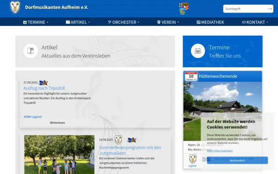
Task: Click the Termine heading in blue banner
Action: tap(219, 47)
